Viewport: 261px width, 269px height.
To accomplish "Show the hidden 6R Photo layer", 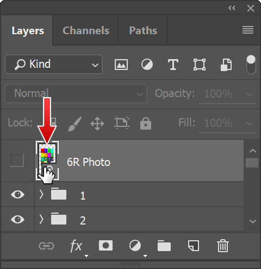I will tap(17, 160).
